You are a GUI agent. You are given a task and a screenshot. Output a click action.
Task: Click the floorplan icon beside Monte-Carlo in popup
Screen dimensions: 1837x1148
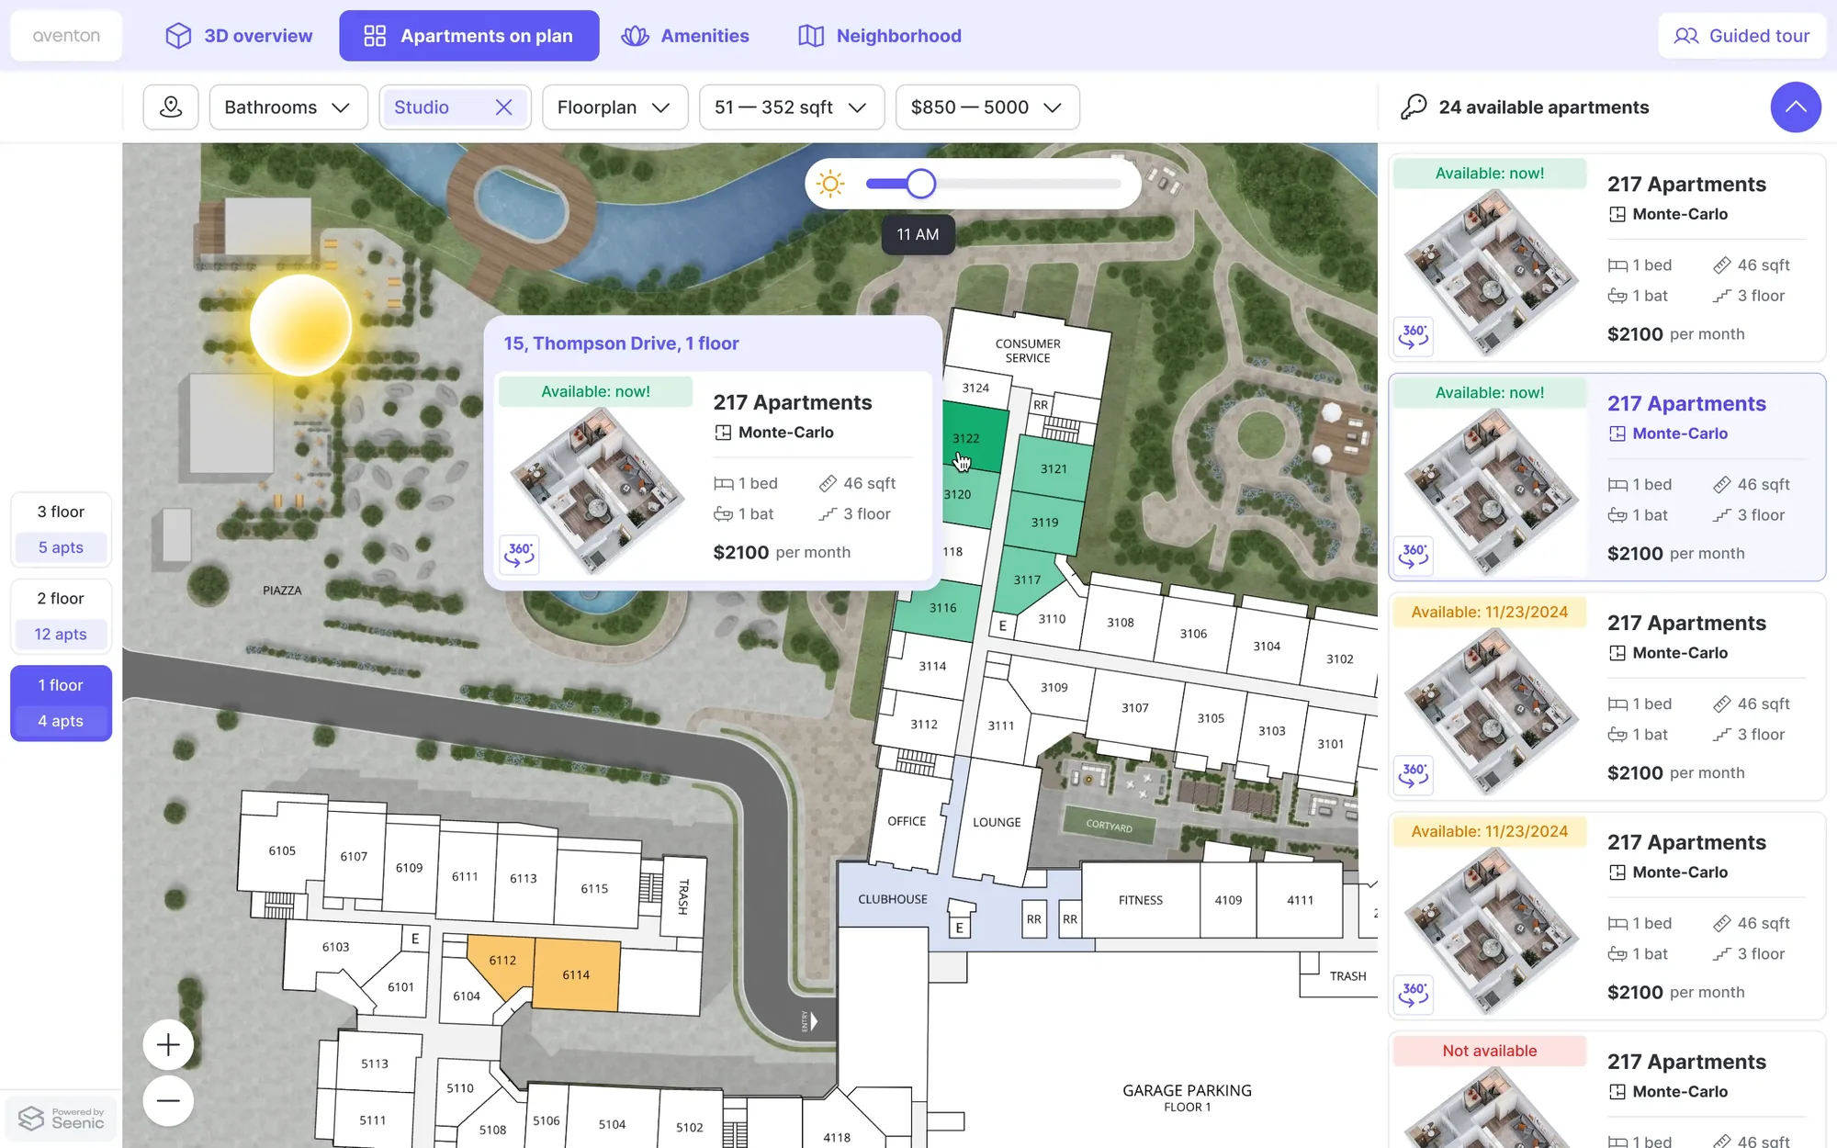pyautogui.click(x=723, y=433)
